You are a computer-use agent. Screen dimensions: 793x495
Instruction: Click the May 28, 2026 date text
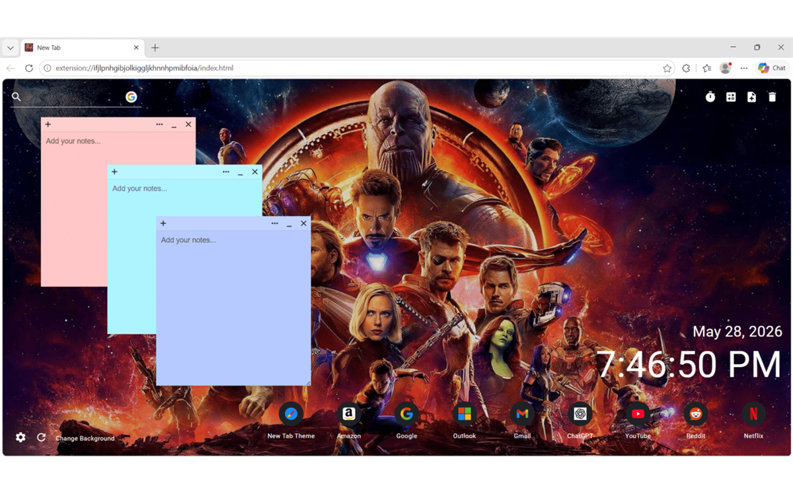[x=737, y=331]
